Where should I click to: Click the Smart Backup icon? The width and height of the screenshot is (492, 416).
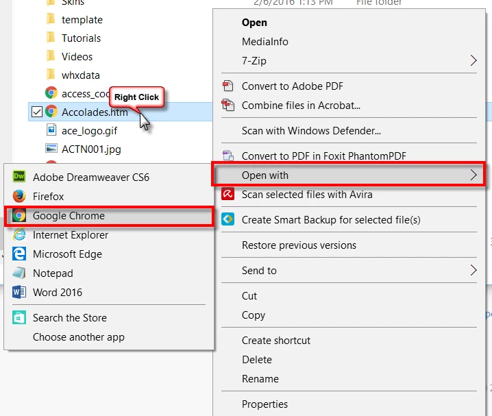pos(227,219)
